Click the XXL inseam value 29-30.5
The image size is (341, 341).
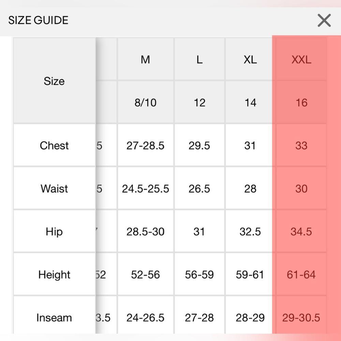(x=301, y=318)
